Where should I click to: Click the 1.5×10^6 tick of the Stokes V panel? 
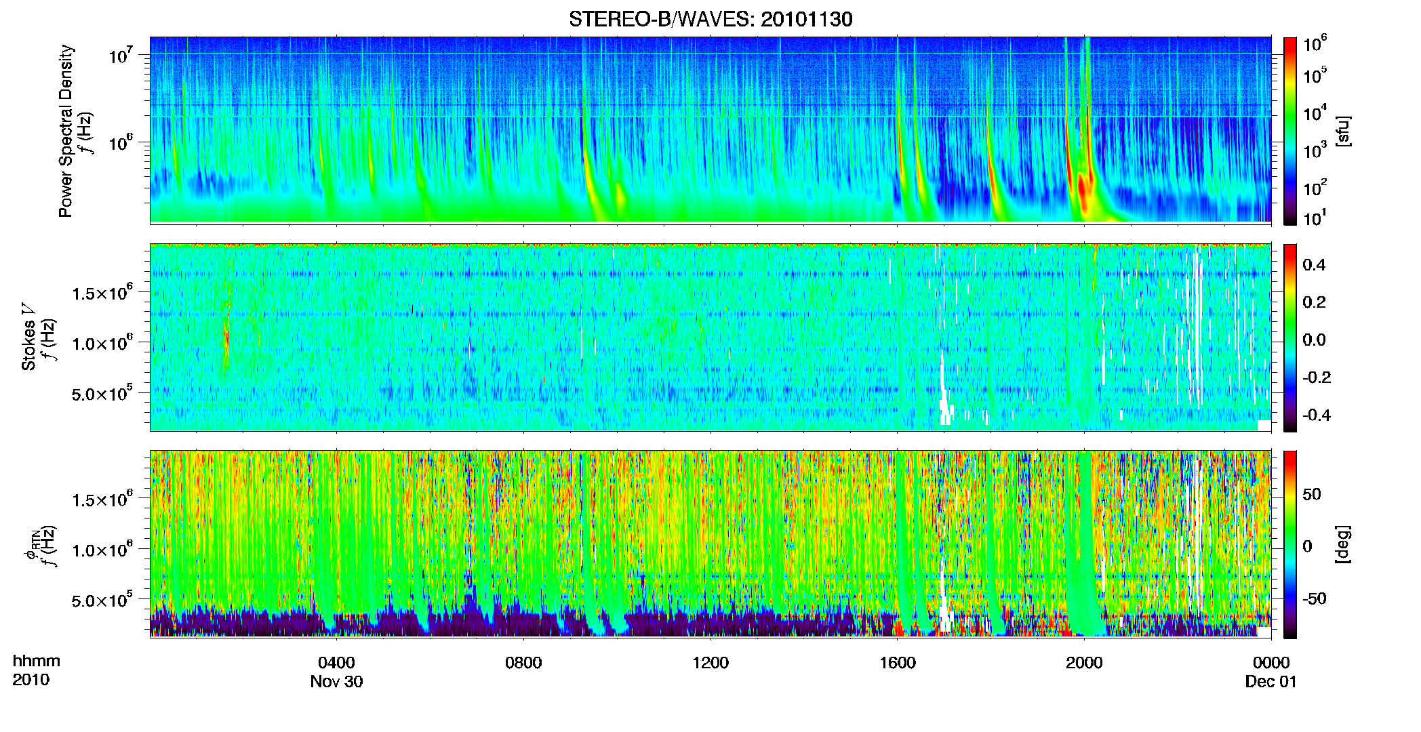coord(102,293)
